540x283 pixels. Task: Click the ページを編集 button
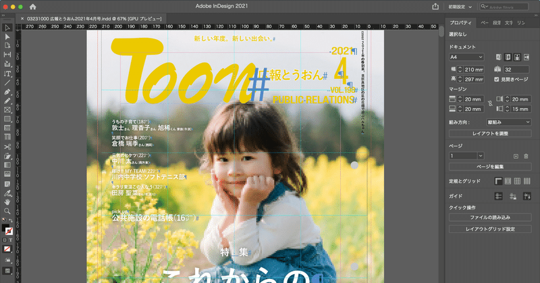[x=490, y=167]
